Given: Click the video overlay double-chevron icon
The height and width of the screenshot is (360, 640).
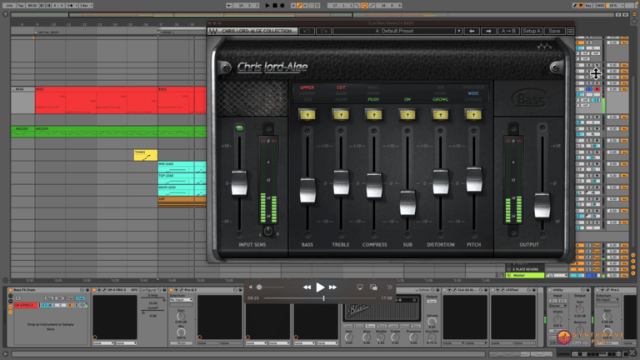Looking at the screenshot, I should pyautogui.click(x=390, y=287).
